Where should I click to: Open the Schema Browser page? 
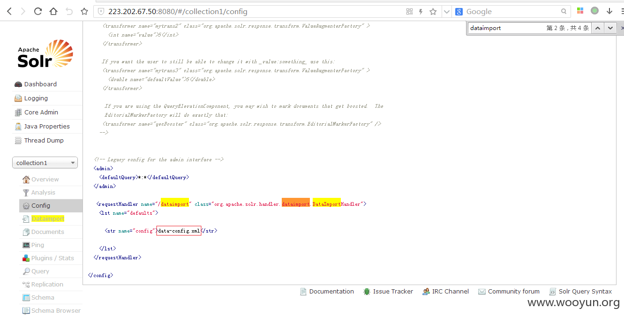tap(56, 310)
